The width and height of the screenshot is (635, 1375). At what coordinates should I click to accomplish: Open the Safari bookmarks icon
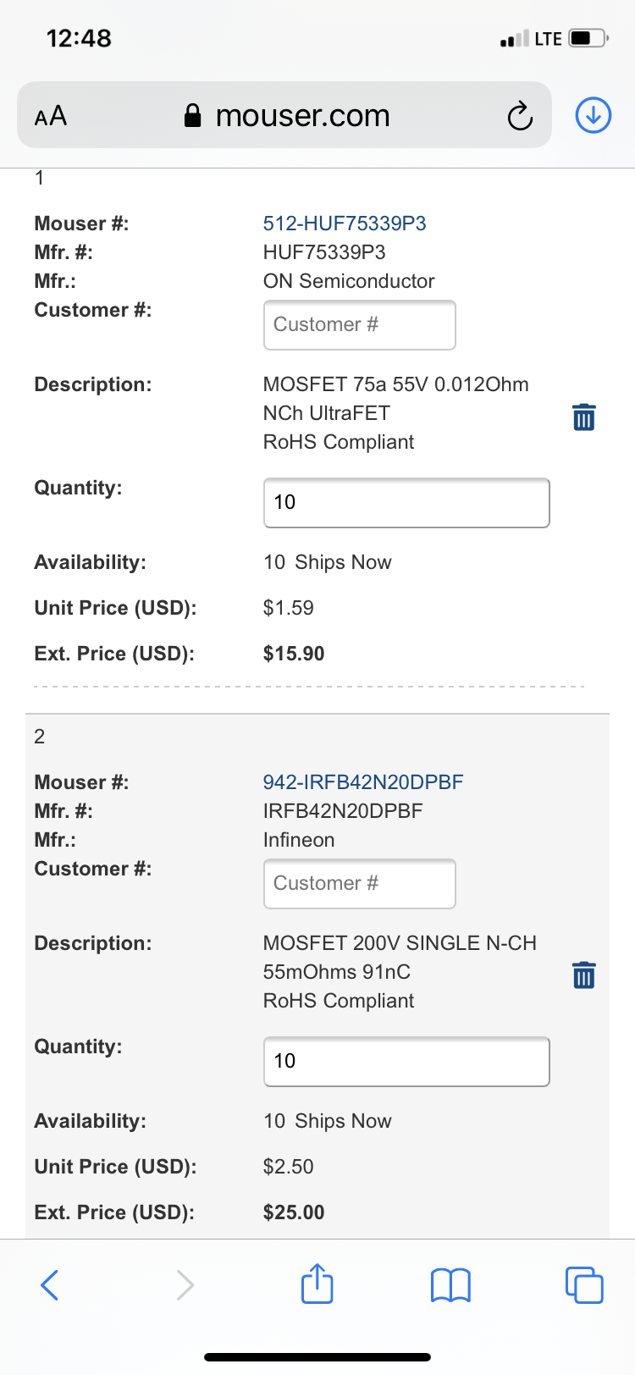tap(450, 1285)
